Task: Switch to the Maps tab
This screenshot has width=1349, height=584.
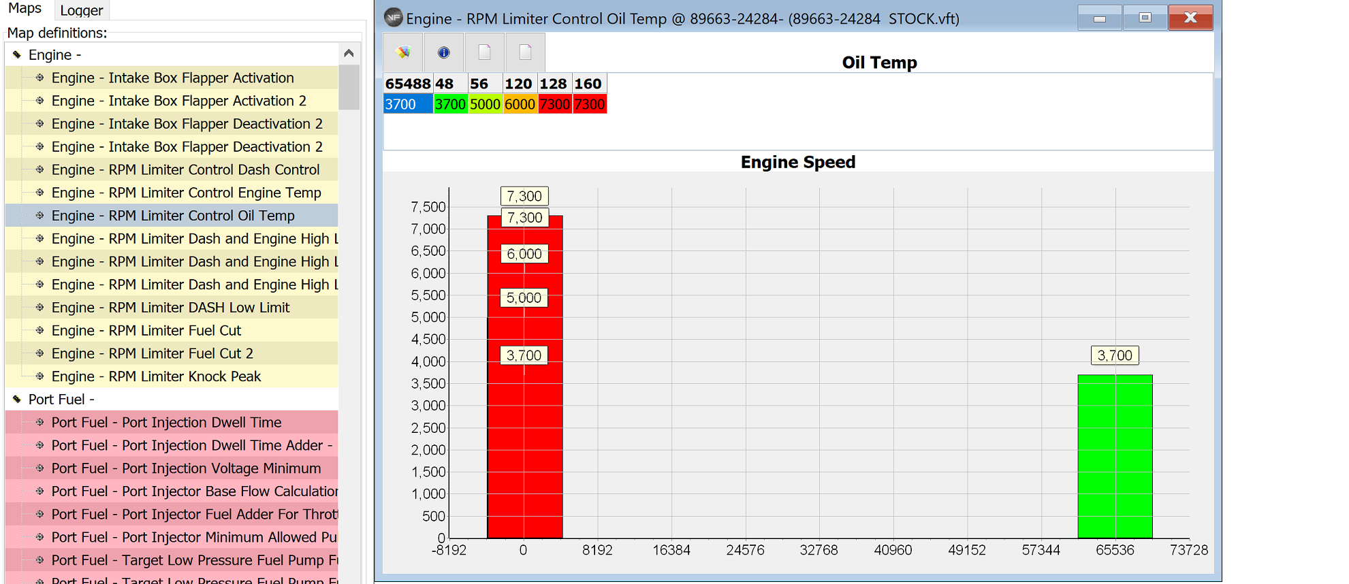Action: click(25, 9)
